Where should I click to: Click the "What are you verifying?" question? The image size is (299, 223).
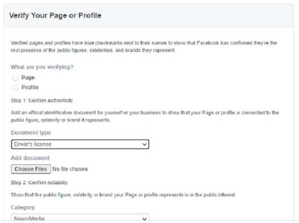pos(42,67)
